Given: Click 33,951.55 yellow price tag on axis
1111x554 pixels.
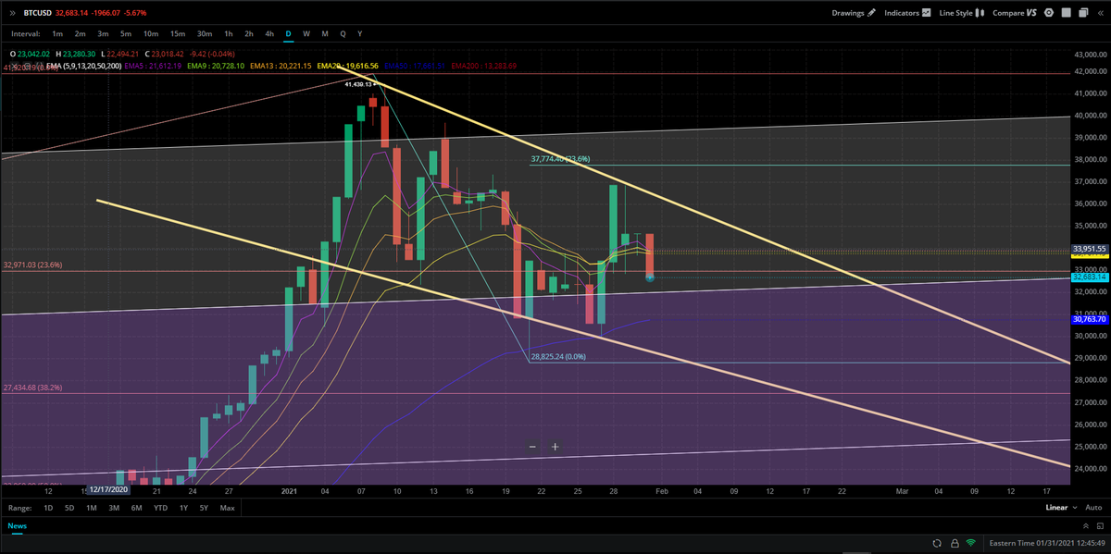Looking at the screenshot, I should (x=1090, y=249).
